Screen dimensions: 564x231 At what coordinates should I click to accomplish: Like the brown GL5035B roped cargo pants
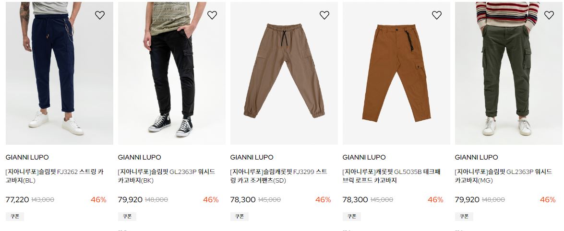(436, 15)
